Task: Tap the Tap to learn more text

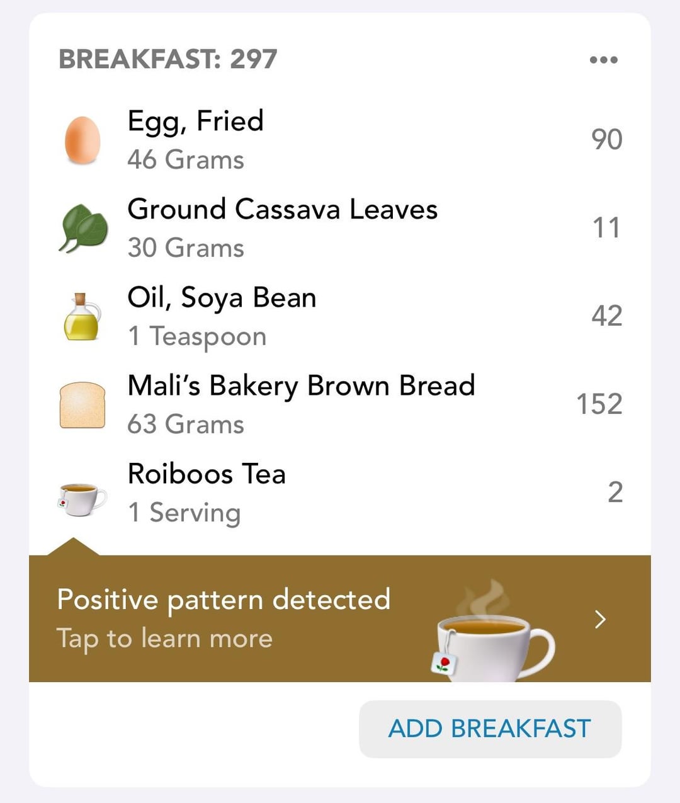Action: 165,639
